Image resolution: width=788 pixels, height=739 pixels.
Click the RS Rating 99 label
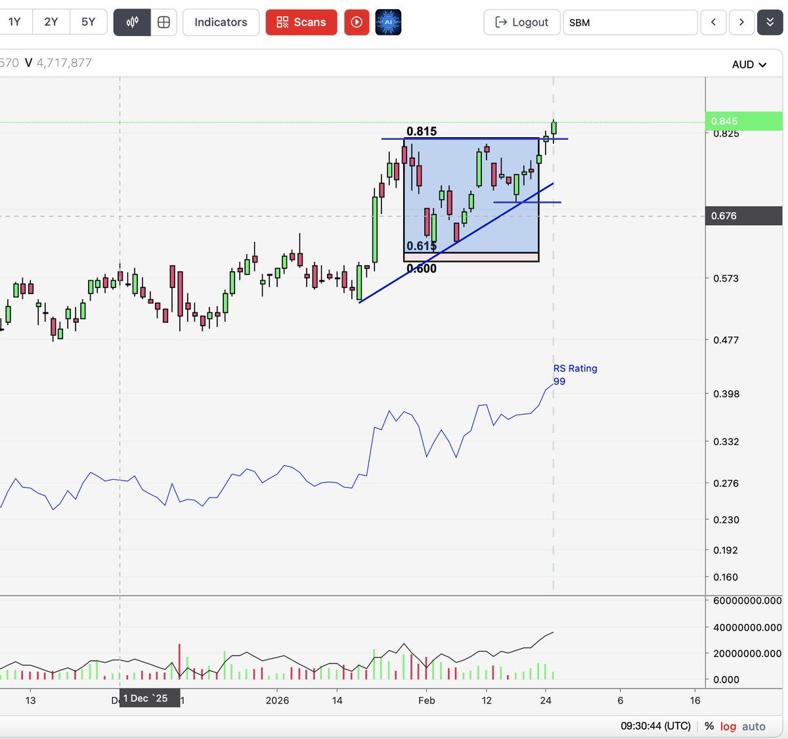click(575, 375)
